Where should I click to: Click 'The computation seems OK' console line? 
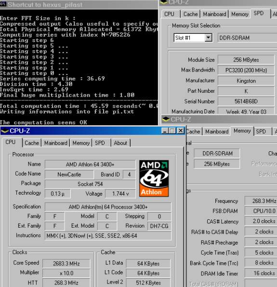pyautogui.click(x=43, y=122)
